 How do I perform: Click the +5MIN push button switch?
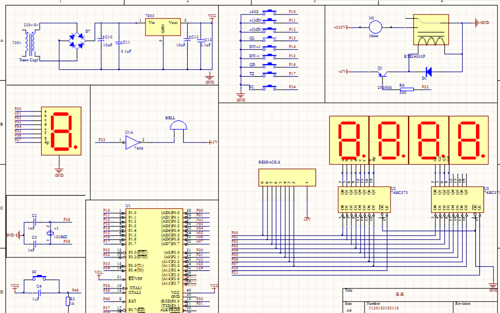270,30
